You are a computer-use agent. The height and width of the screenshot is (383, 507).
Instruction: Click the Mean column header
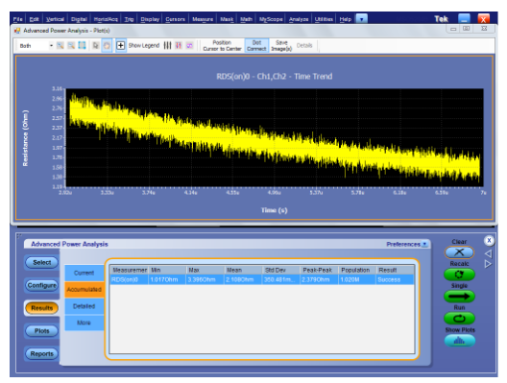click(243, 270)
